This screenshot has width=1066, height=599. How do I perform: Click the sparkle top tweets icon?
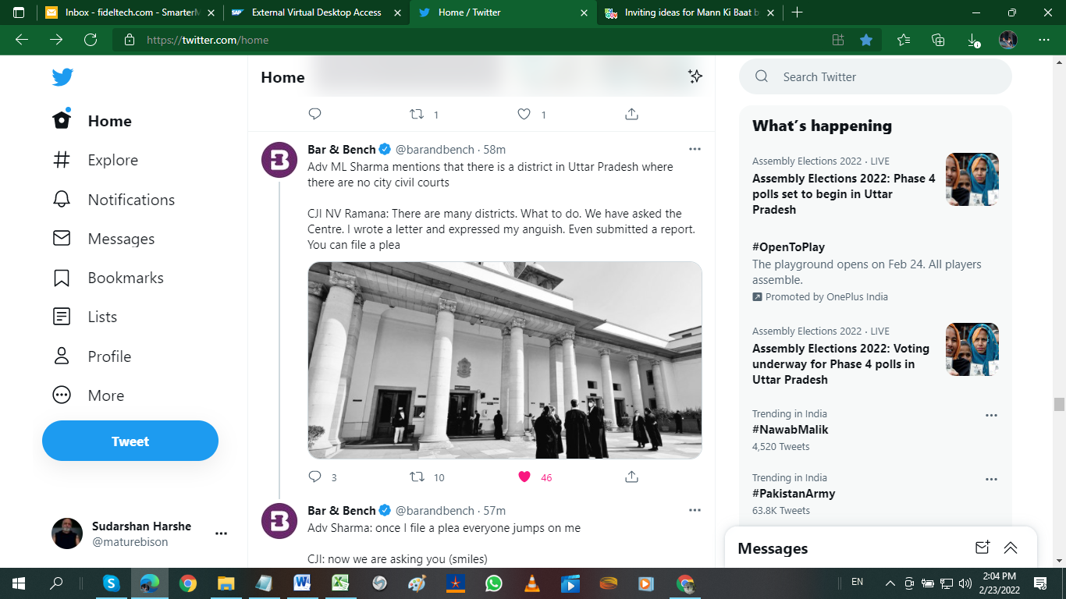click(695, 76)
